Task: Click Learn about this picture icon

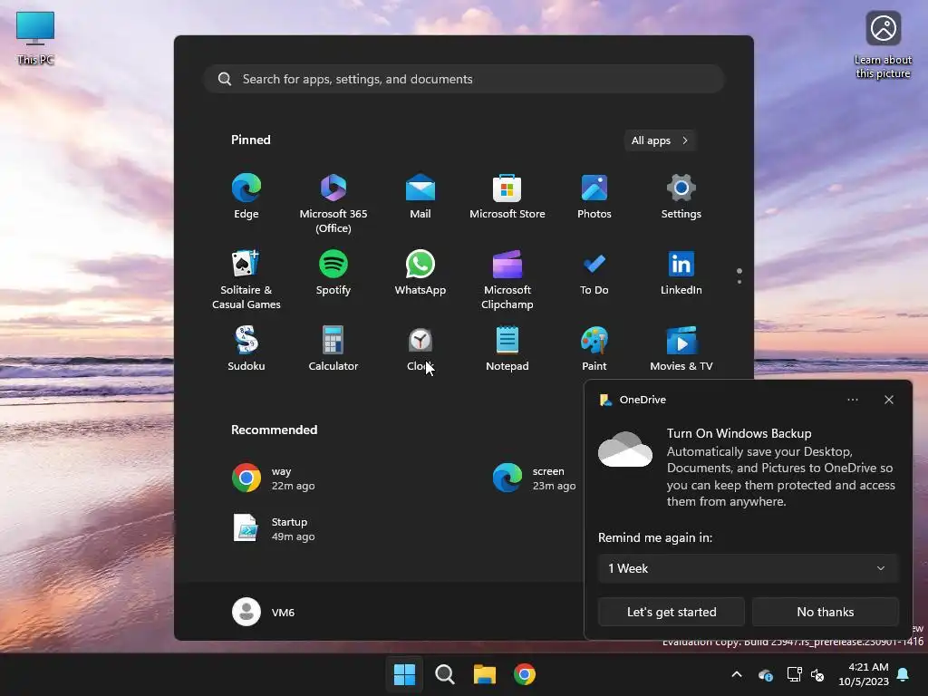Action: click(883, 45)
